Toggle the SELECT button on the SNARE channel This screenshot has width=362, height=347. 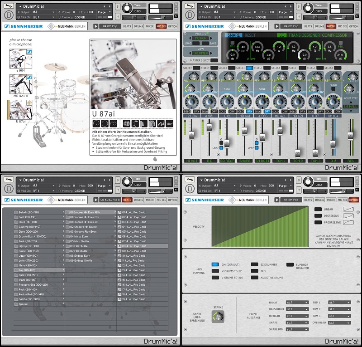[x=249, y=68]
